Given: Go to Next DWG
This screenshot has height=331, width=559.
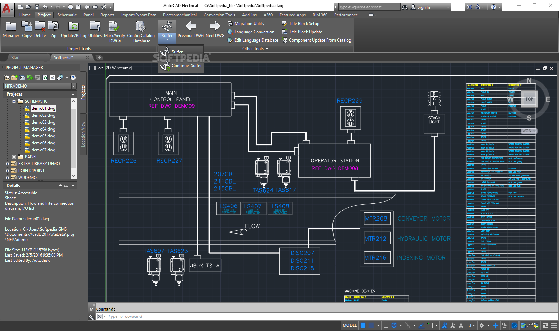Looking at the screenshot, I should click(x=215, y=29).
